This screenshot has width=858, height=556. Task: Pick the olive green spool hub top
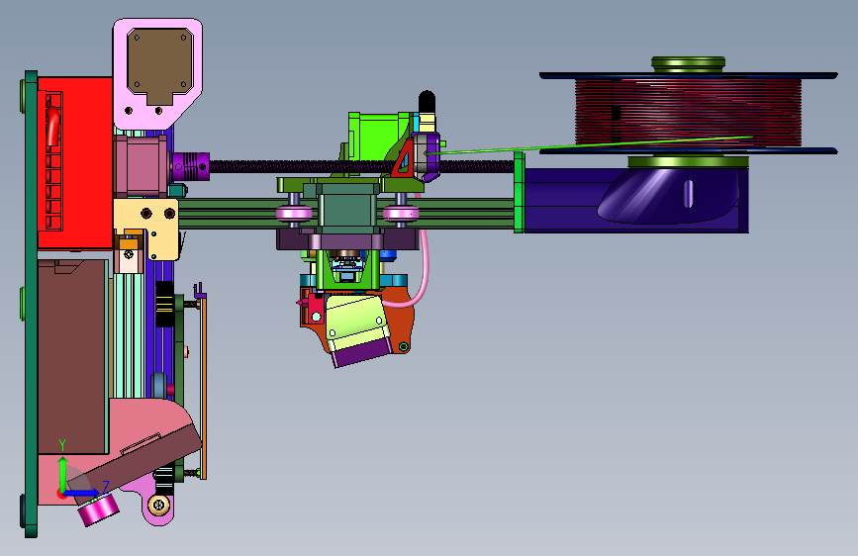click(x=689, y=64)
